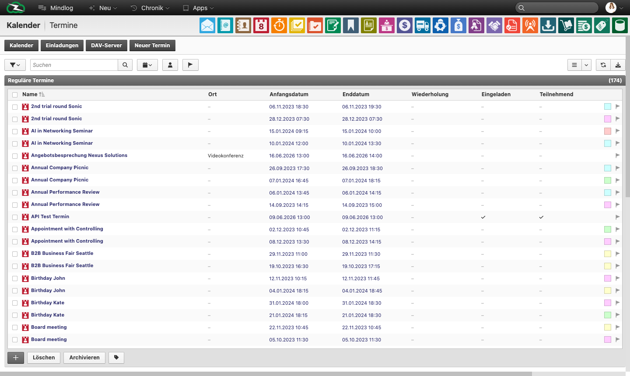
Task: Check the box for Angebotsbesprechung Nexus Solutions
Action: [x=15, y=156]
